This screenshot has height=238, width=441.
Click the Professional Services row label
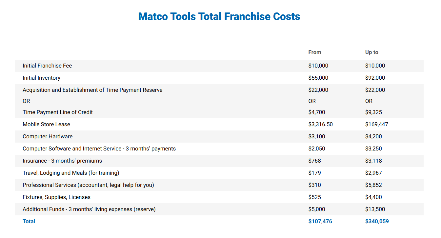click(88, 185)
